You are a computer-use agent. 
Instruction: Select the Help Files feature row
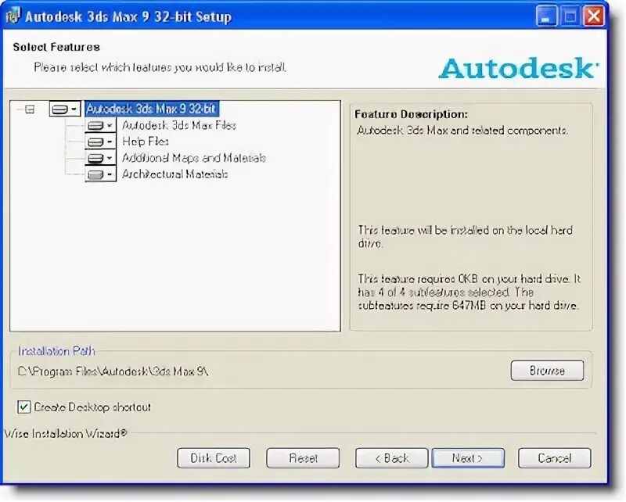[x=146, y=142]
